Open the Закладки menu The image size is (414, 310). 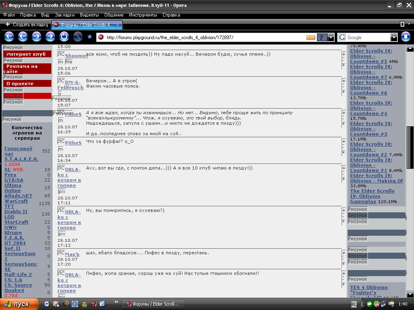pos(65,15)
